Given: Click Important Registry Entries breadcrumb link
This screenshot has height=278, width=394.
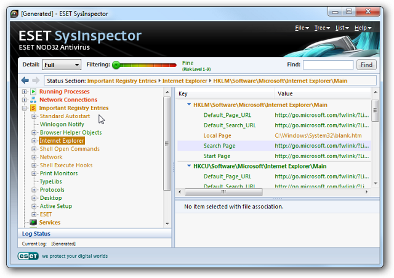Looking at the screenshot, I should pos(122,81).
